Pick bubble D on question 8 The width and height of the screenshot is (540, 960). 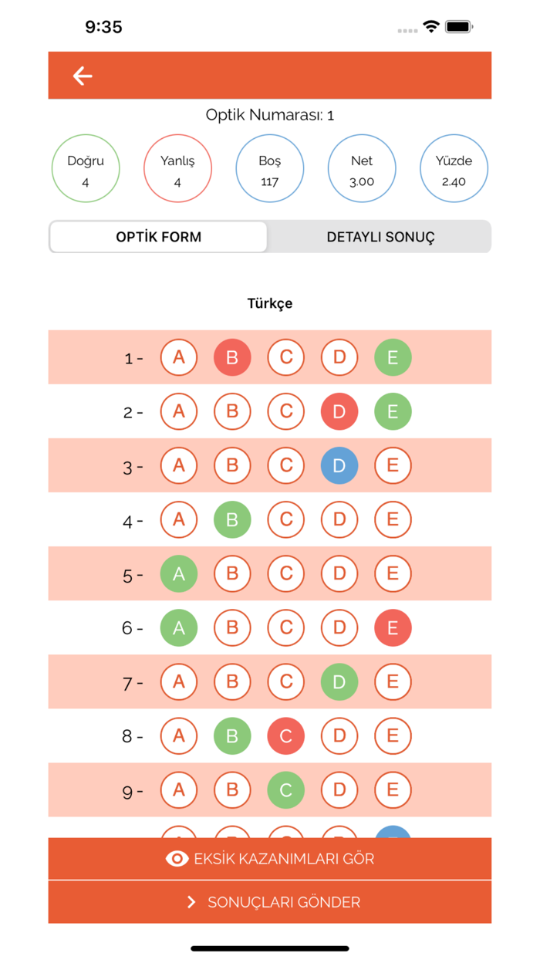339,736
